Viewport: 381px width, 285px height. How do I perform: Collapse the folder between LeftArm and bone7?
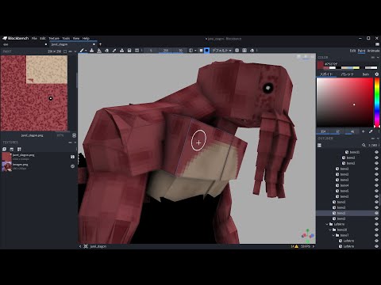point(330,230)
